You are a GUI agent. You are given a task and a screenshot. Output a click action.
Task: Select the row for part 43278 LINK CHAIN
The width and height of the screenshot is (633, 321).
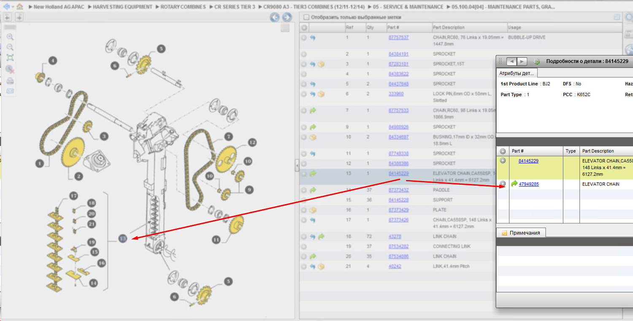click(x=461, y=237)
